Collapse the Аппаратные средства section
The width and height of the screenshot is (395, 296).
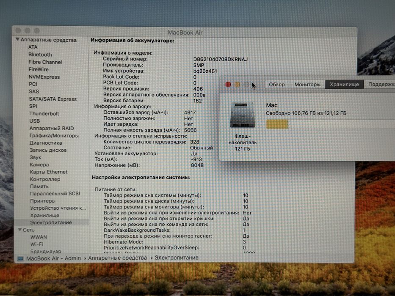click(x=17, y=39)
